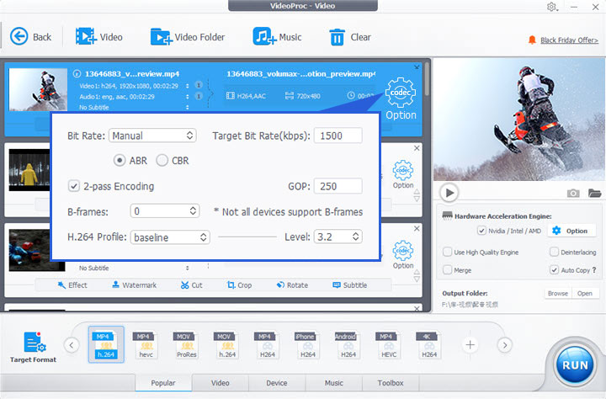This screenshot has width=606, height=399.
Task: Open Level 3.2 dropdown
Action: (x=338, y=237)
